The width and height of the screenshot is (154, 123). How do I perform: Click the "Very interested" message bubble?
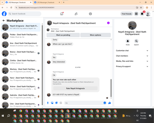59,62
